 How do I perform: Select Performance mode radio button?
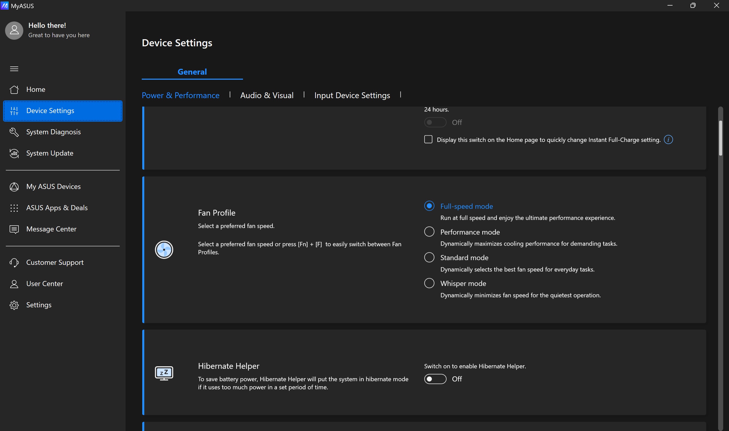pyautogui.click(x=429, y=232)
